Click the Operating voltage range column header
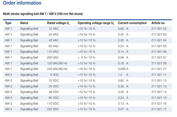 (96, 23)
